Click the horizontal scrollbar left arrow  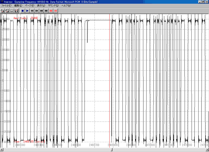(2, 150)
